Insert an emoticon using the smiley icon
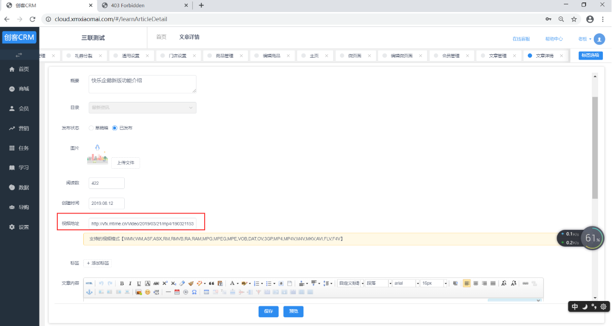 point(147,292)
